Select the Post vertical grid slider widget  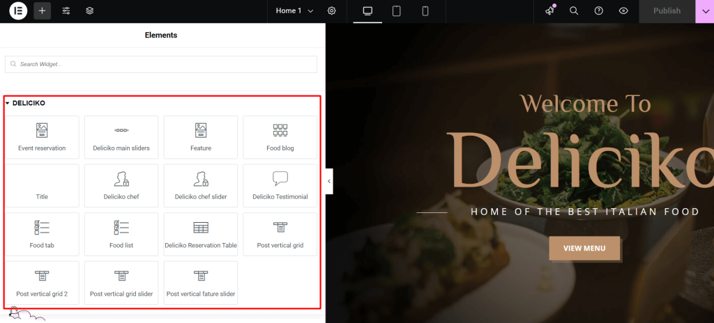tap(121, 283)
